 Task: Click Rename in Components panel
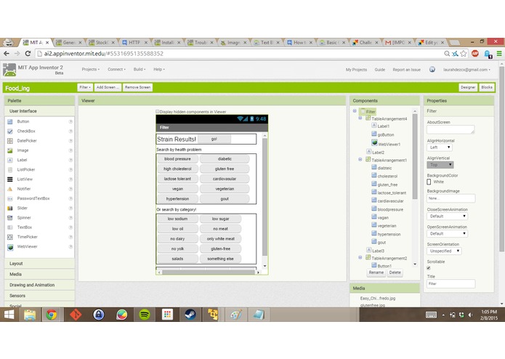point(376,273)
